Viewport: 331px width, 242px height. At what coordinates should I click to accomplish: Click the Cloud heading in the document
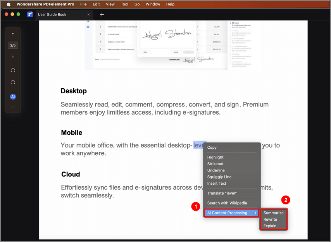(x=71, y=174)
